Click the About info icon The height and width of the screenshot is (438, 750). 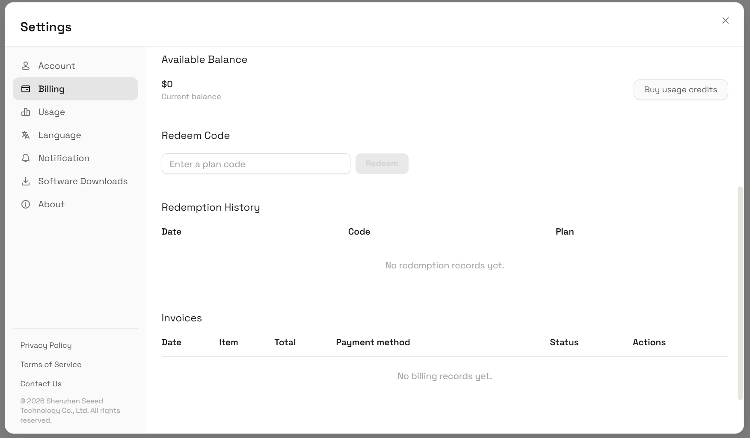tap(26, 204)
